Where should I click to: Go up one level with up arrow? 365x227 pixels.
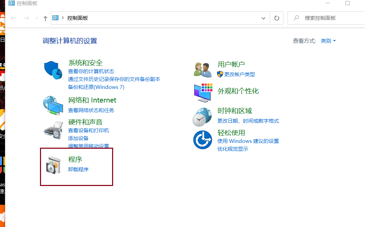45,18
